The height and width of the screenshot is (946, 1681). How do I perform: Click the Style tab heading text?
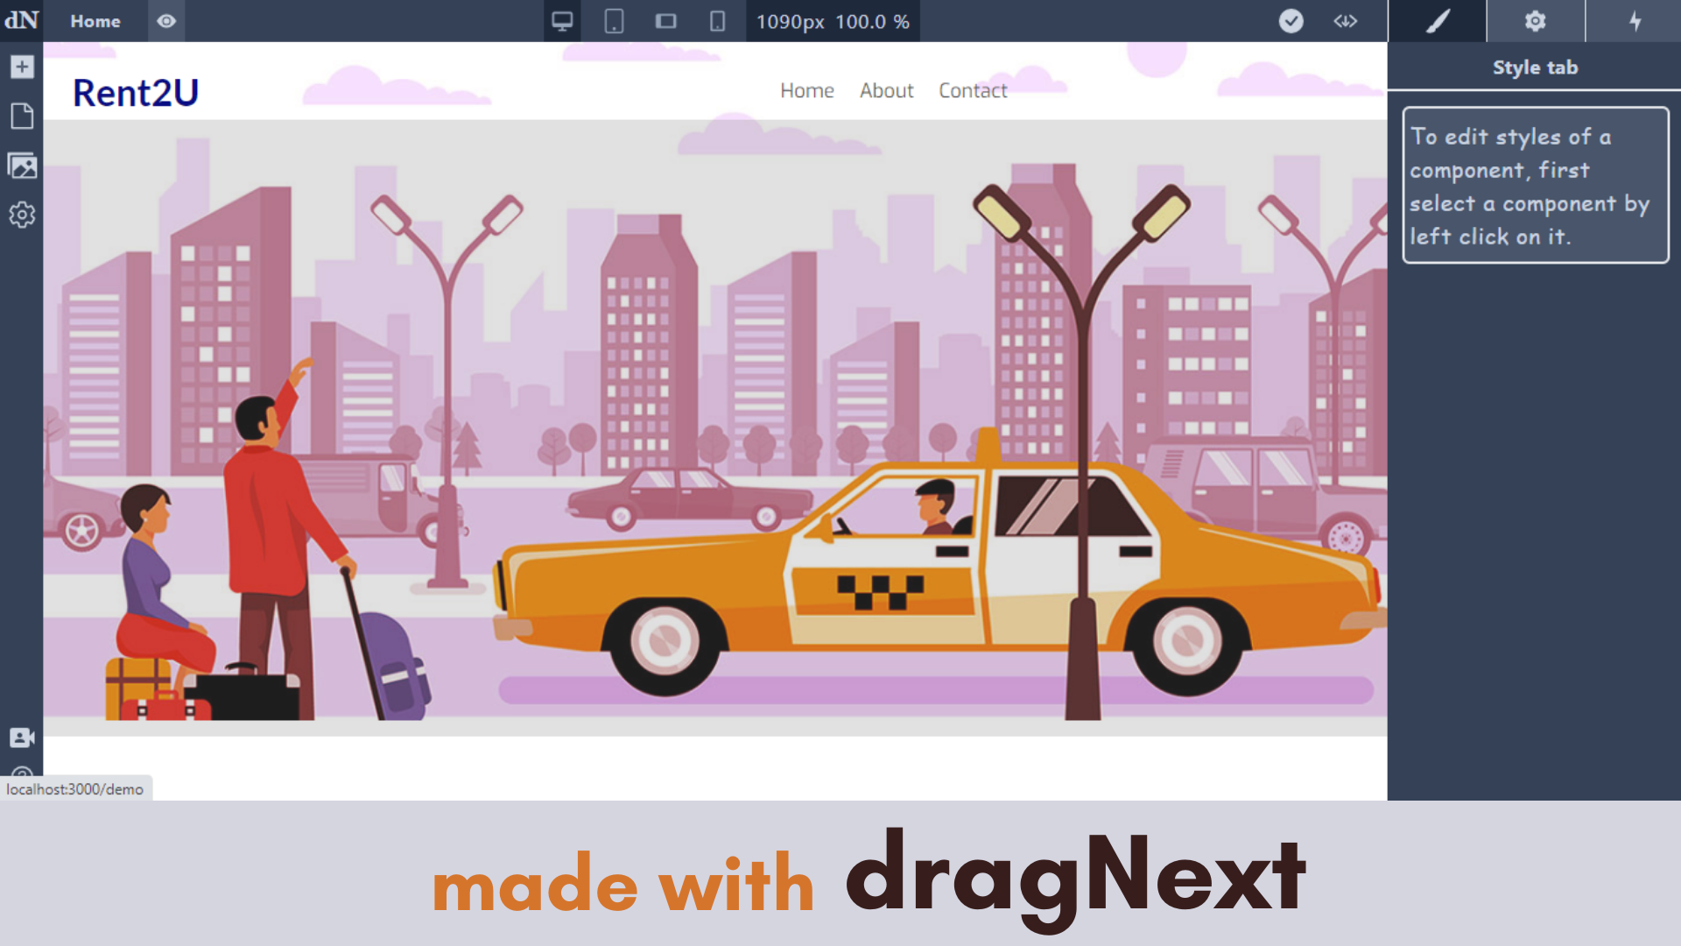tap(1535, 67)
